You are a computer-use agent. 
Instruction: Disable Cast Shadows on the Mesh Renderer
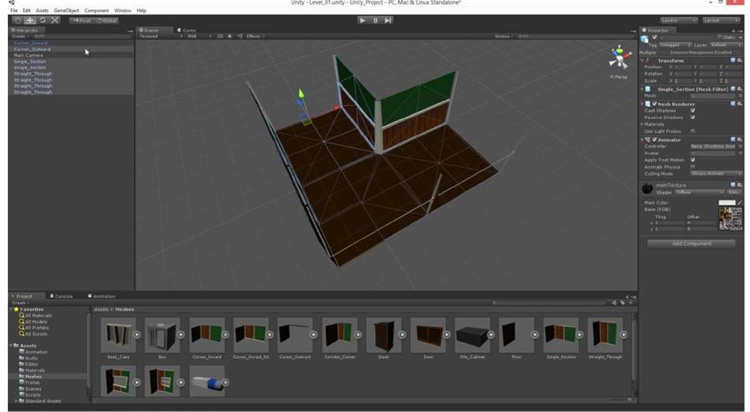pyautogui.click(x=693, y=111)
